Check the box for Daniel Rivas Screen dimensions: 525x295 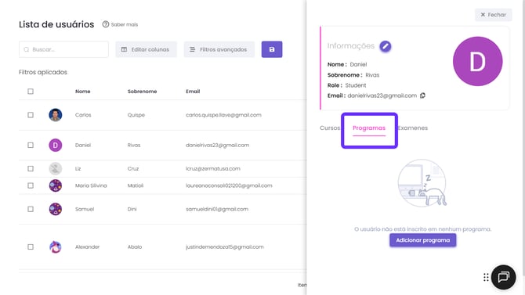pos(31,146)
